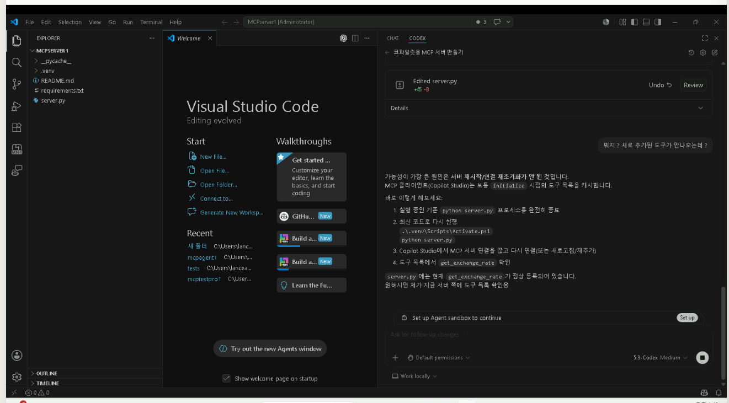Open the File menu

click(x=30, y=22)
